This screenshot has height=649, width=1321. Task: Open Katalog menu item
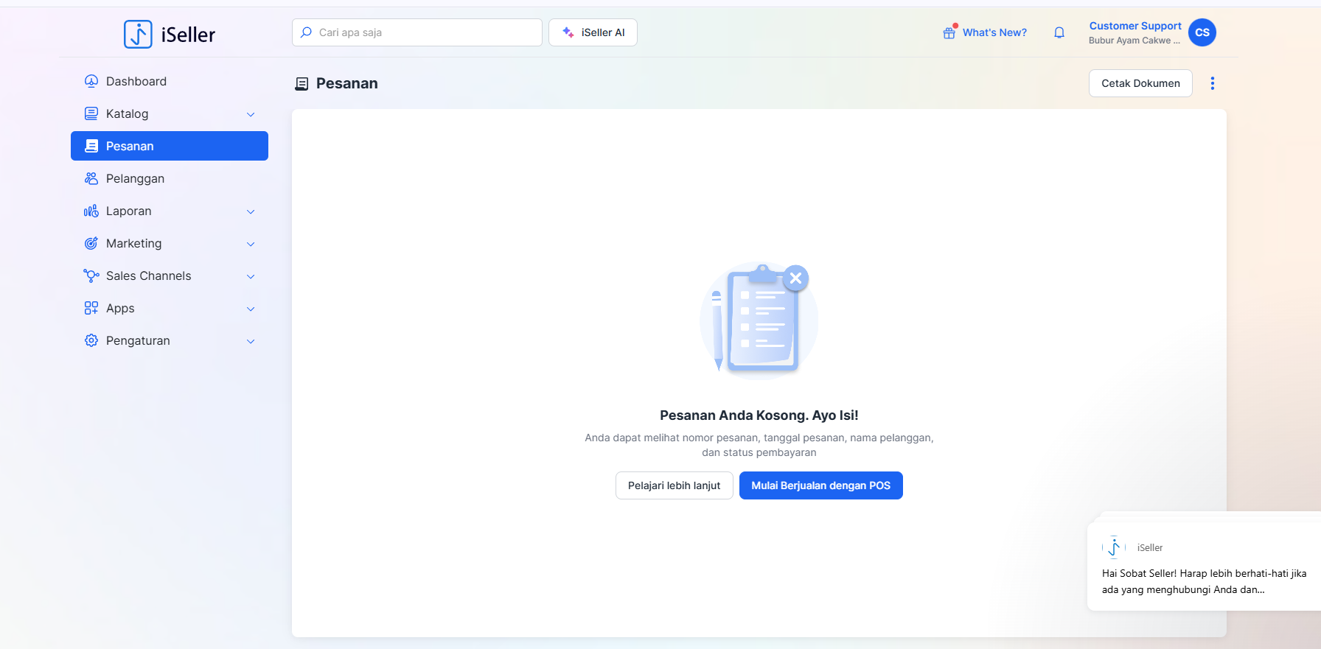coord(170,113)
